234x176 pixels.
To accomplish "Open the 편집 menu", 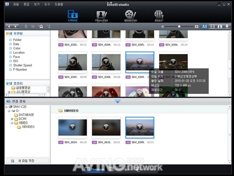I will (27, 4).
